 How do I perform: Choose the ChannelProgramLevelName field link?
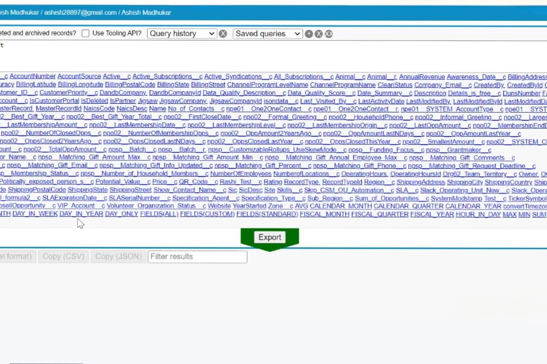(x=268, y=85)
